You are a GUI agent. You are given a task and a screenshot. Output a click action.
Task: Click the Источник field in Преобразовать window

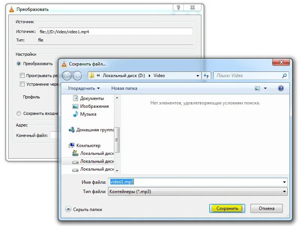pyautogui.click(x=115, y=32)
